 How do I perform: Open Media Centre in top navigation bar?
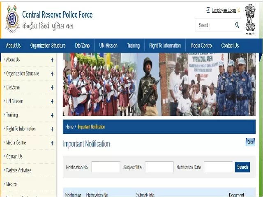pyautogui.click(x=201, y=46)
